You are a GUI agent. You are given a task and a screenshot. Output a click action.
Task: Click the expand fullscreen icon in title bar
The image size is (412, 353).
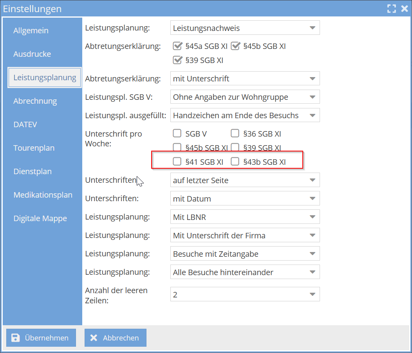pos(391,8)
